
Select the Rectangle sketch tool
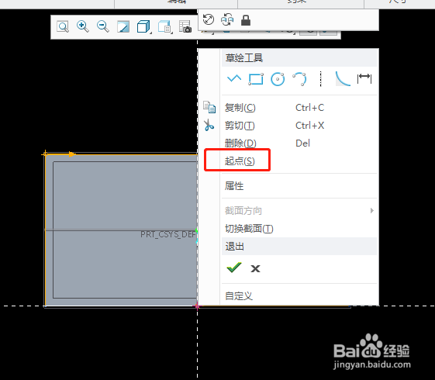click(x=256, y=79)
